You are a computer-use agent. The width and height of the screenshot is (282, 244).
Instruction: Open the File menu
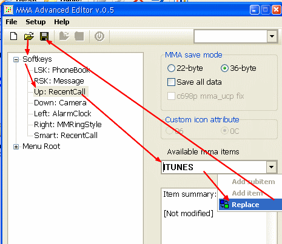pyautogui.click(x=12, y=22)
